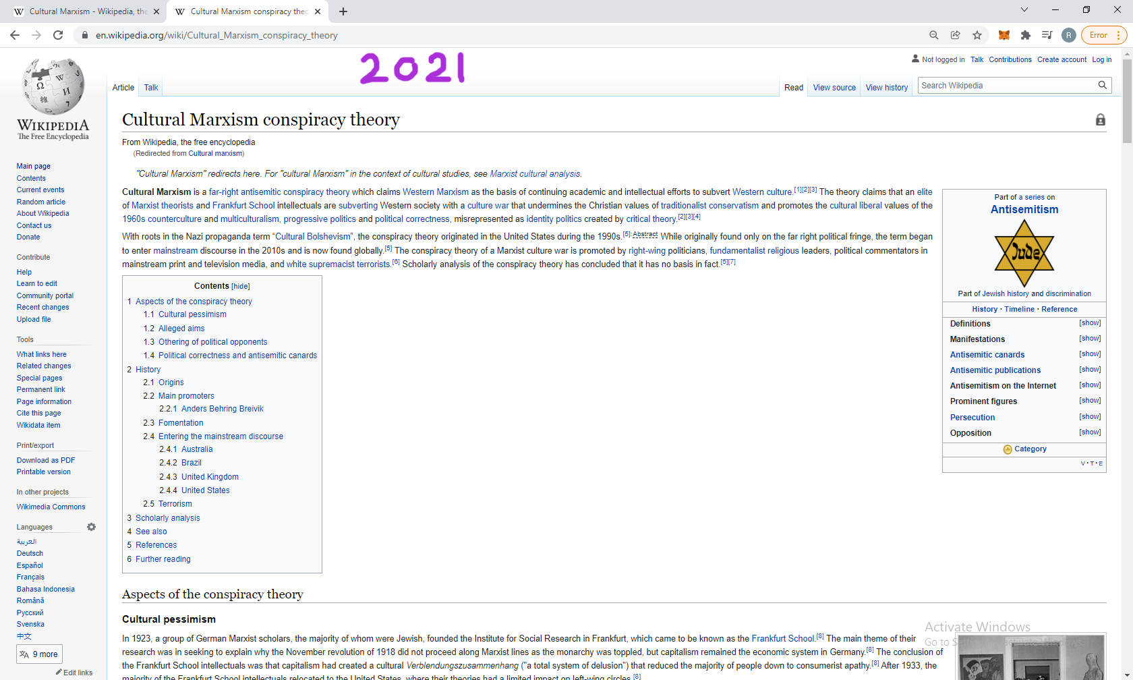
Task: Click the share page icon in address bar
Action: point(956,35)
